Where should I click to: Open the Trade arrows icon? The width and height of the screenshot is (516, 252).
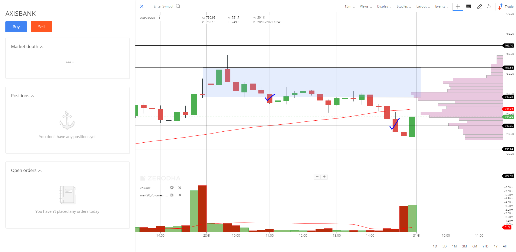pos(500,6)
